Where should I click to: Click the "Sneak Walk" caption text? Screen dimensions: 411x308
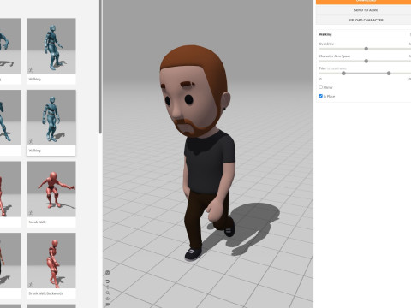pos(37,222)
